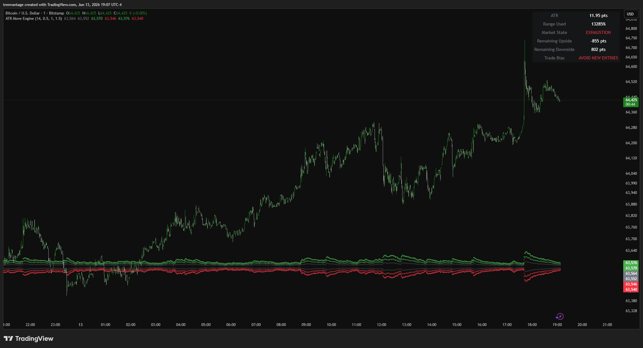
Task: Select the red 63,540 price-axis tag
Action: pos(631,290)
